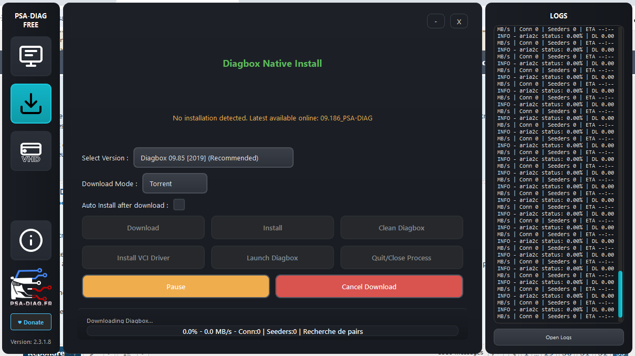Viewport: 635px width, 356px height.
Task: Close the PSA-DIAG window with X
Action: (459, 21)
